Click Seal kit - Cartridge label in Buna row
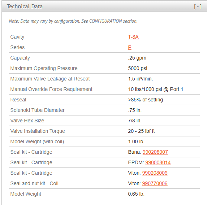The width and height of the screenshot is (212, 205). (31, 152)
